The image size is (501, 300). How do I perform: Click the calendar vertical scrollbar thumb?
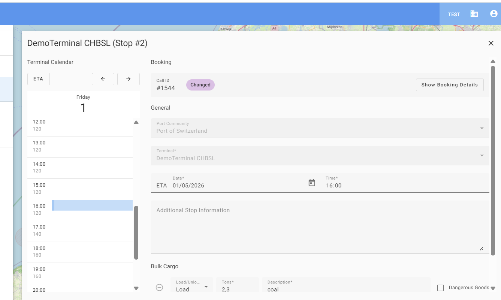[x=136, y=232]
